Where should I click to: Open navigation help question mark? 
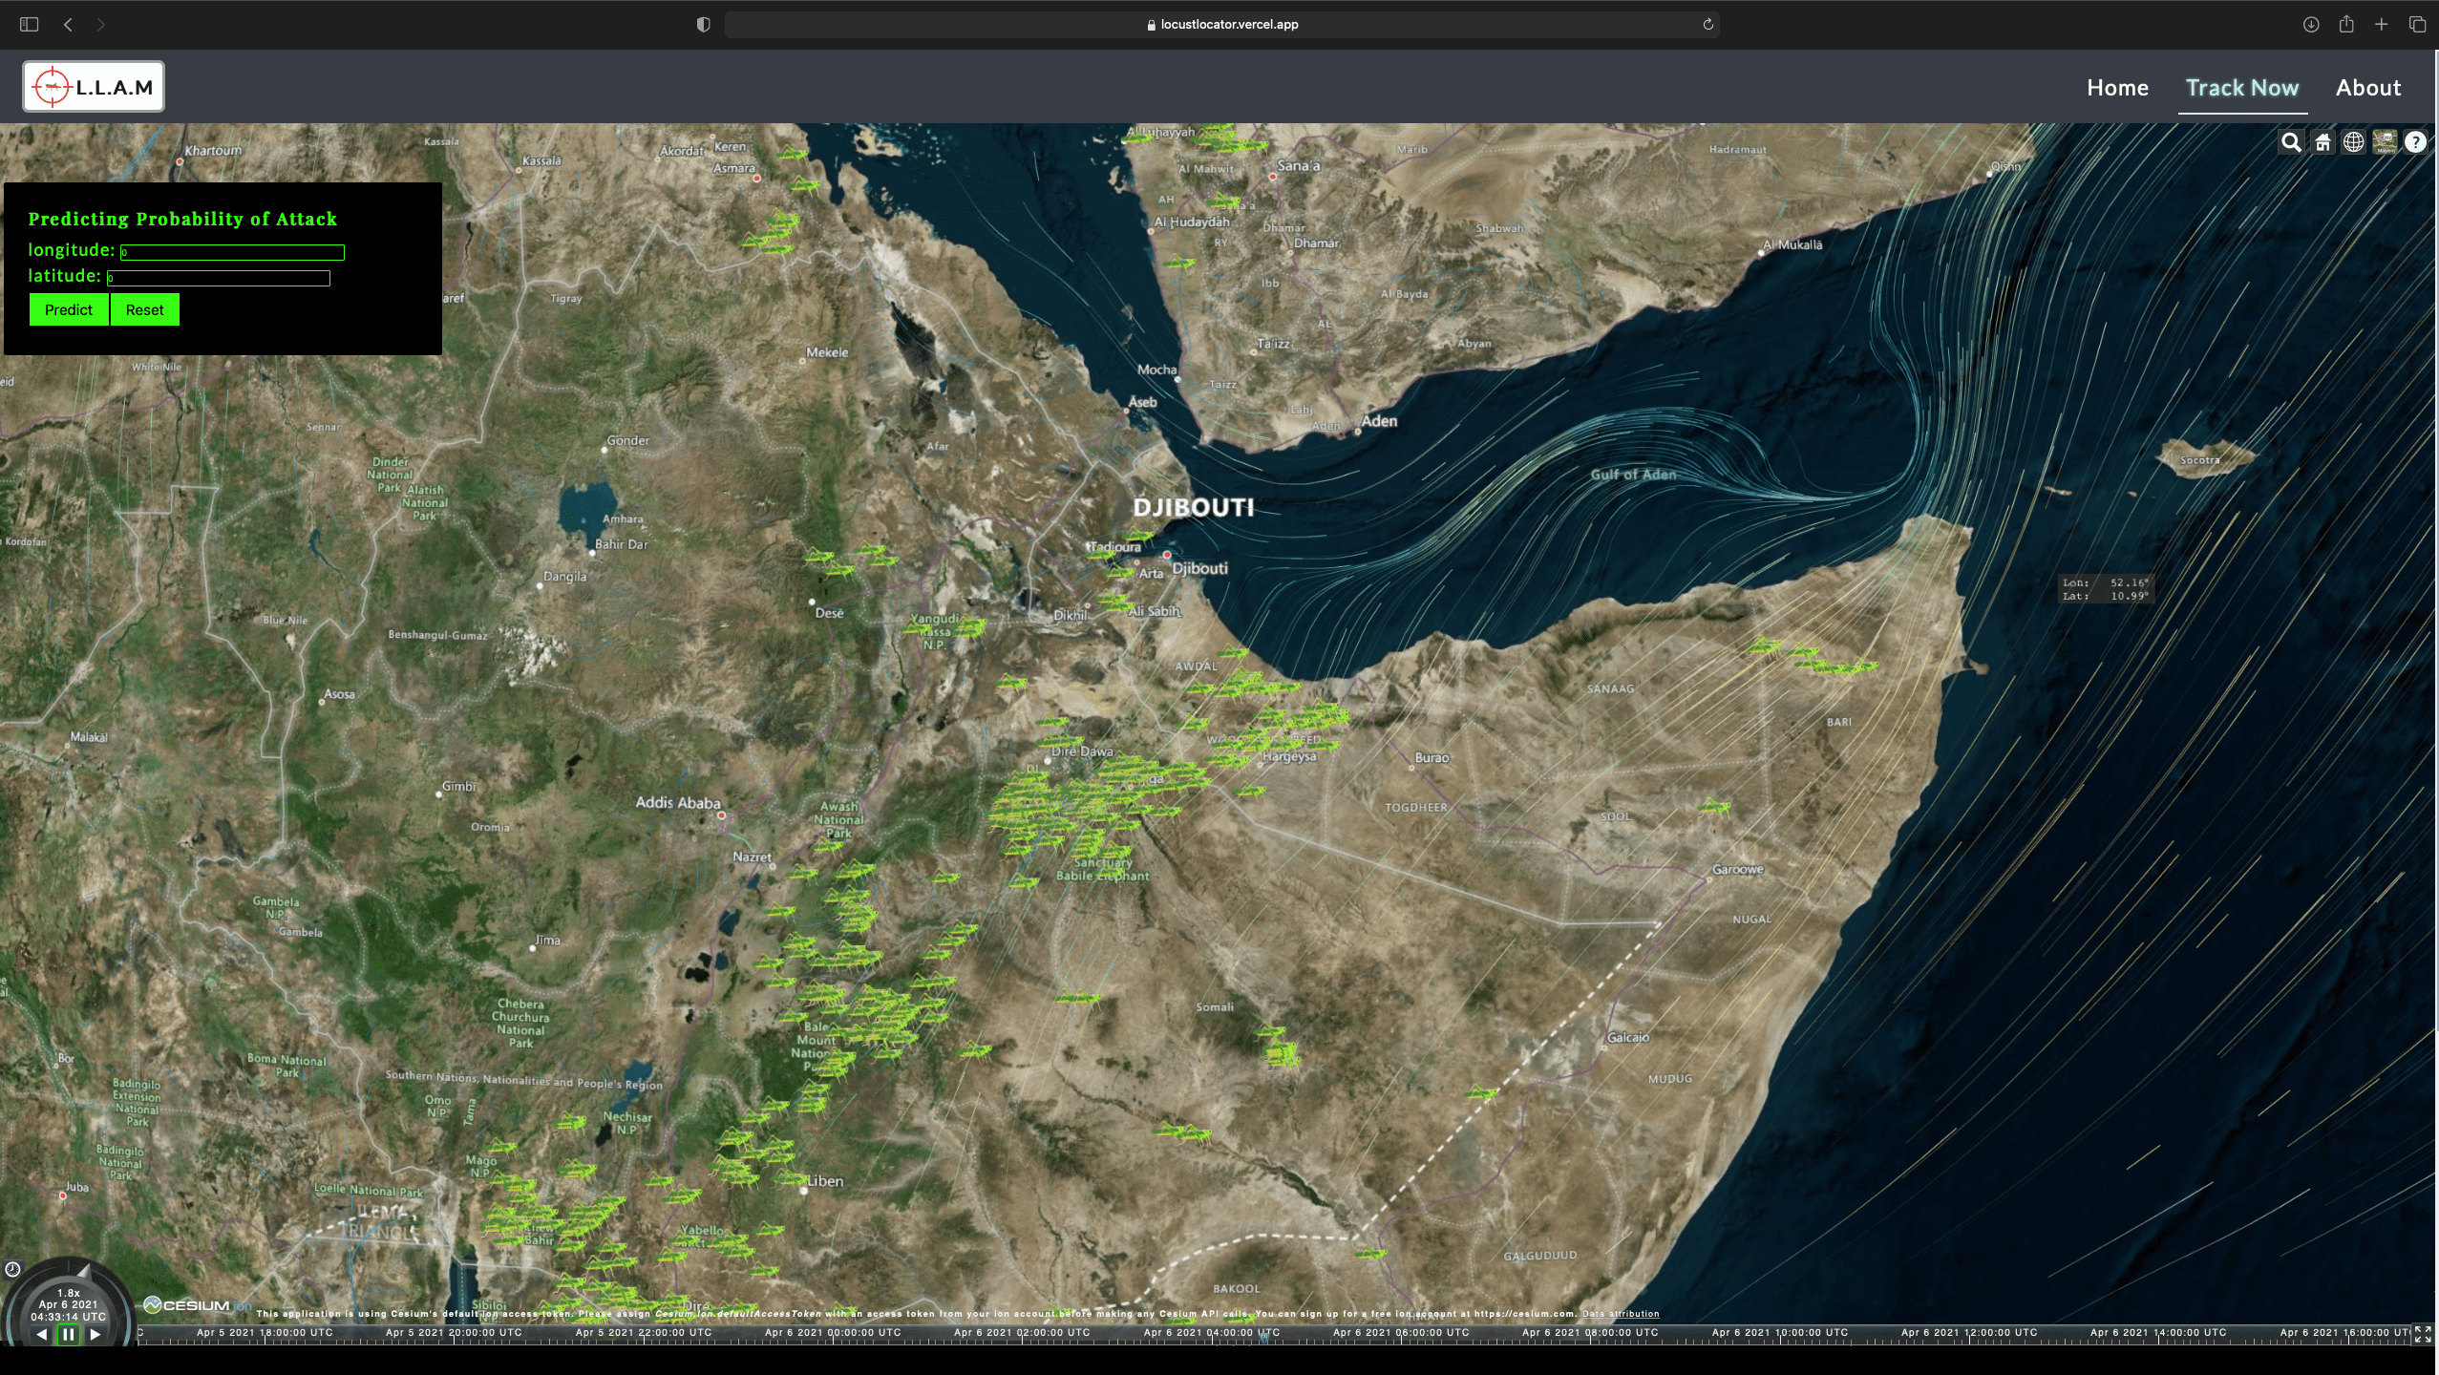pos(2415,142)
